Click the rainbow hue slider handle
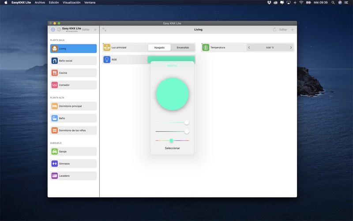The width and height of the screenshot is (353, 221). point(171,141)
